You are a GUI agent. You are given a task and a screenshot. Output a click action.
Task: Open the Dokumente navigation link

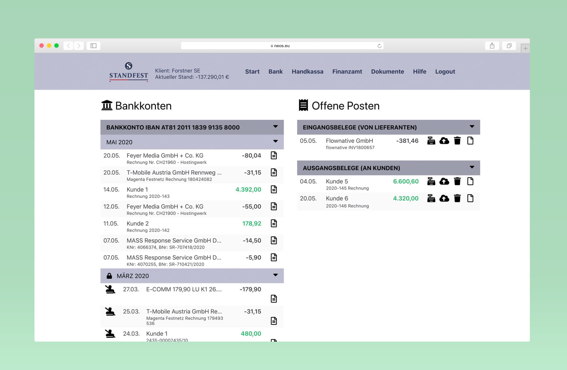point(387,71)
